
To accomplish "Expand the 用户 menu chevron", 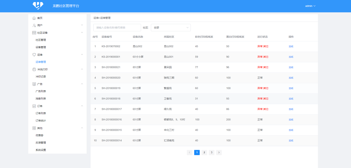I will click(82, 25).
